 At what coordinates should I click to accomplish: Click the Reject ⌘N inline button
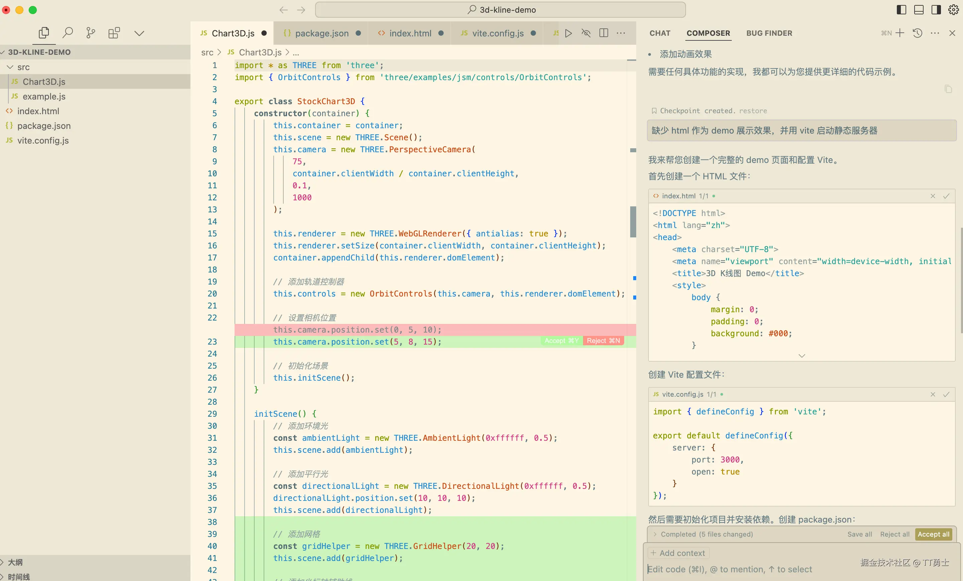point(603,341)
